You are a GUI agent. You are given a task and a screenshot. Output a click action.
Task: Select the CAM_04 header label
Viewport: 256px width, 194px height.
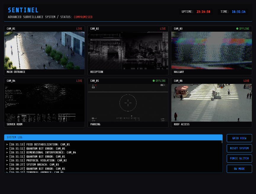point(11,81)
